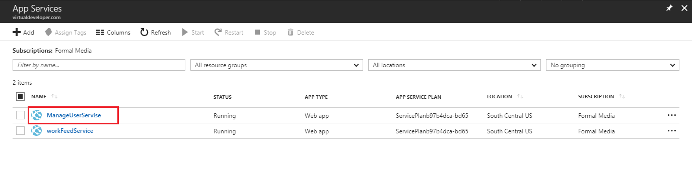Check the ManageUserServise row checkbox

(20, 115)
